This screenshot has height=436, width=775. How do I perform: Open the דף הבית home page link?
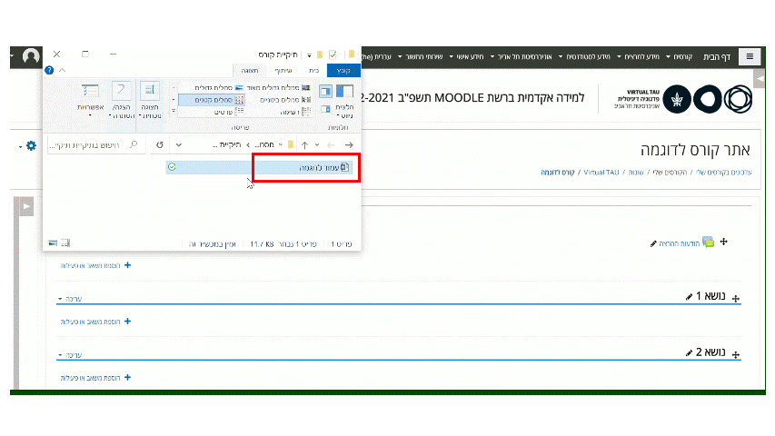[x=716, y=57]
